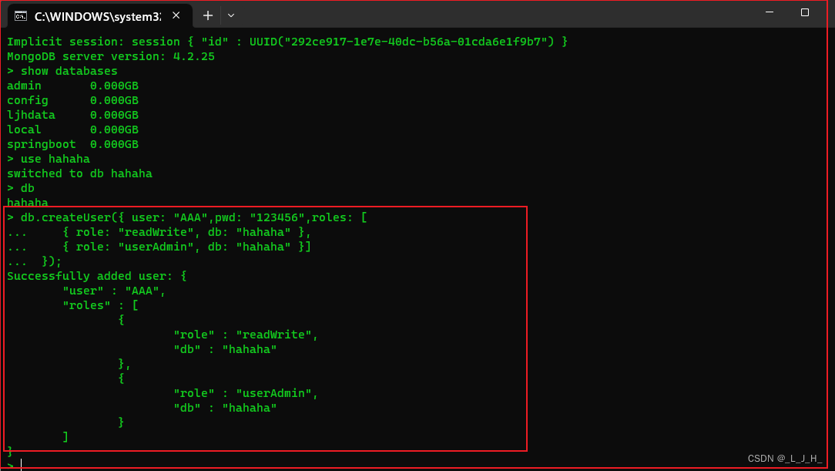Screen dimensions: 835x471
Task: Maximize the terminal window
Action: [x=805, y=12]
